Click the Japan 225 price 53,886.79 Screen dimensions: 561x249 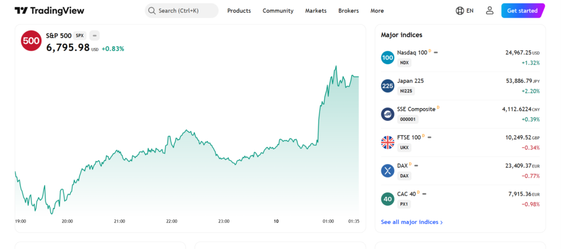click(x=519, y=81)
